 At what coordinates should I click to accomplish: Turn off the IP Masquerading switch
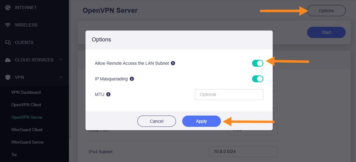pyautogui.click(x=257, y=79)
